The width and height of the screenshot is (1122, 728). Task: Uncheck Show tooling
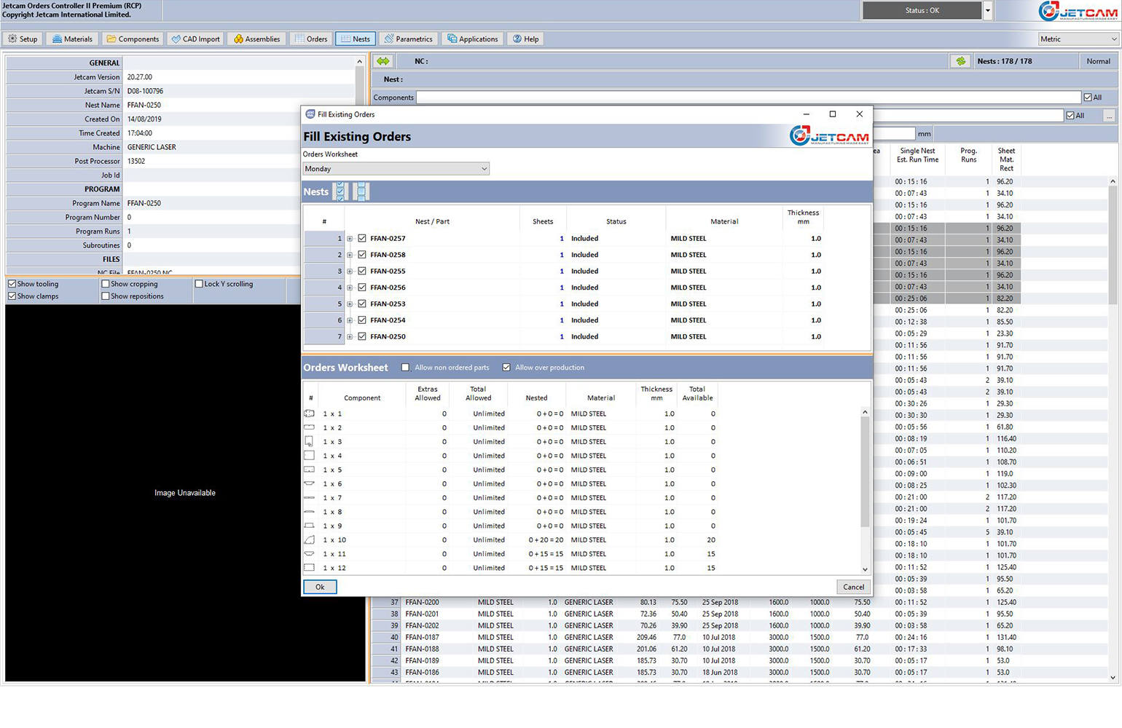click(12, 284)
